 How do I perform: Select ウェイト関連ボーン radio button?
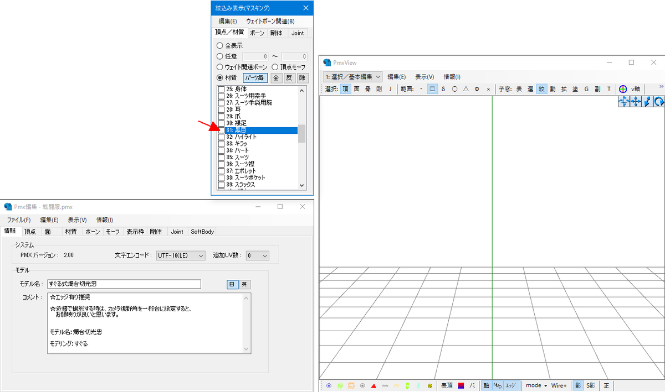tap(220, 67)
